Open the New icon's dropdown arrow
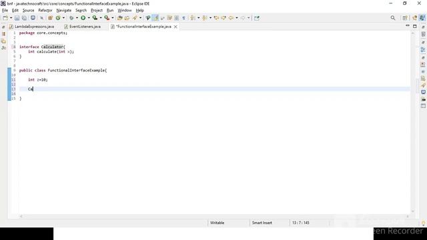427x240 pixels. (x=11, y=18)
